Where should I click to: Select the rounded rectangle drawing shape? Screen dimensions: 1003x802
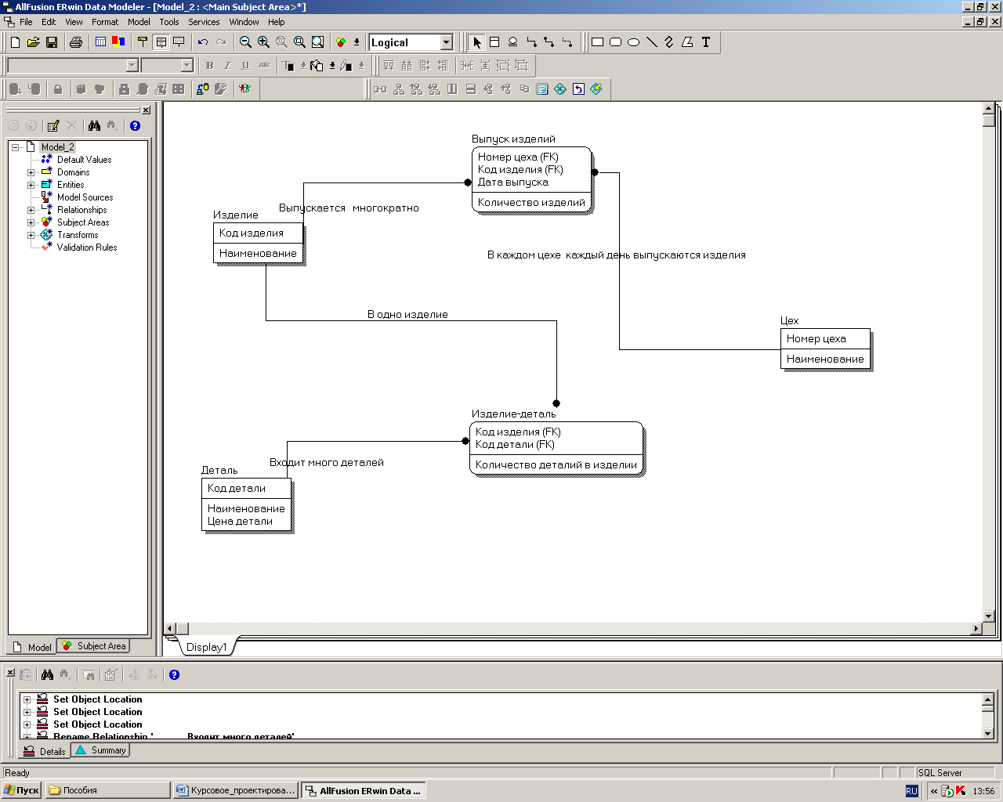[x=616, y=42]
